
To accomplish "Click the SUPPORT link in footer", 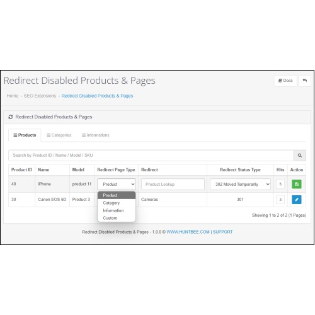I will (x=222, y=232).
